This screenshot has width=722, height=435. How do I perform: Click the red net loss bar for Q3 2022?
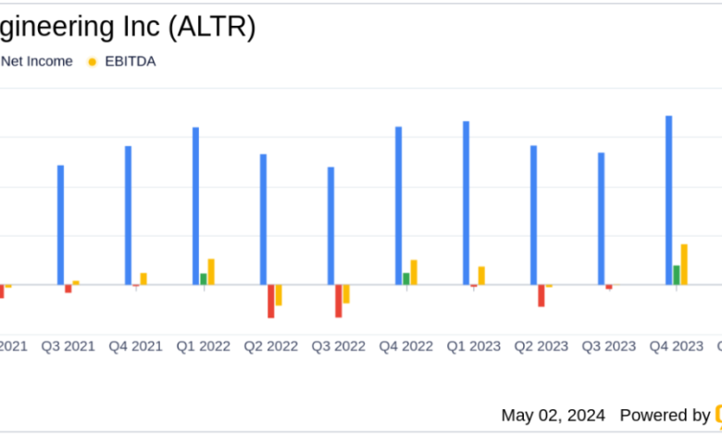[x=339, y=301]
